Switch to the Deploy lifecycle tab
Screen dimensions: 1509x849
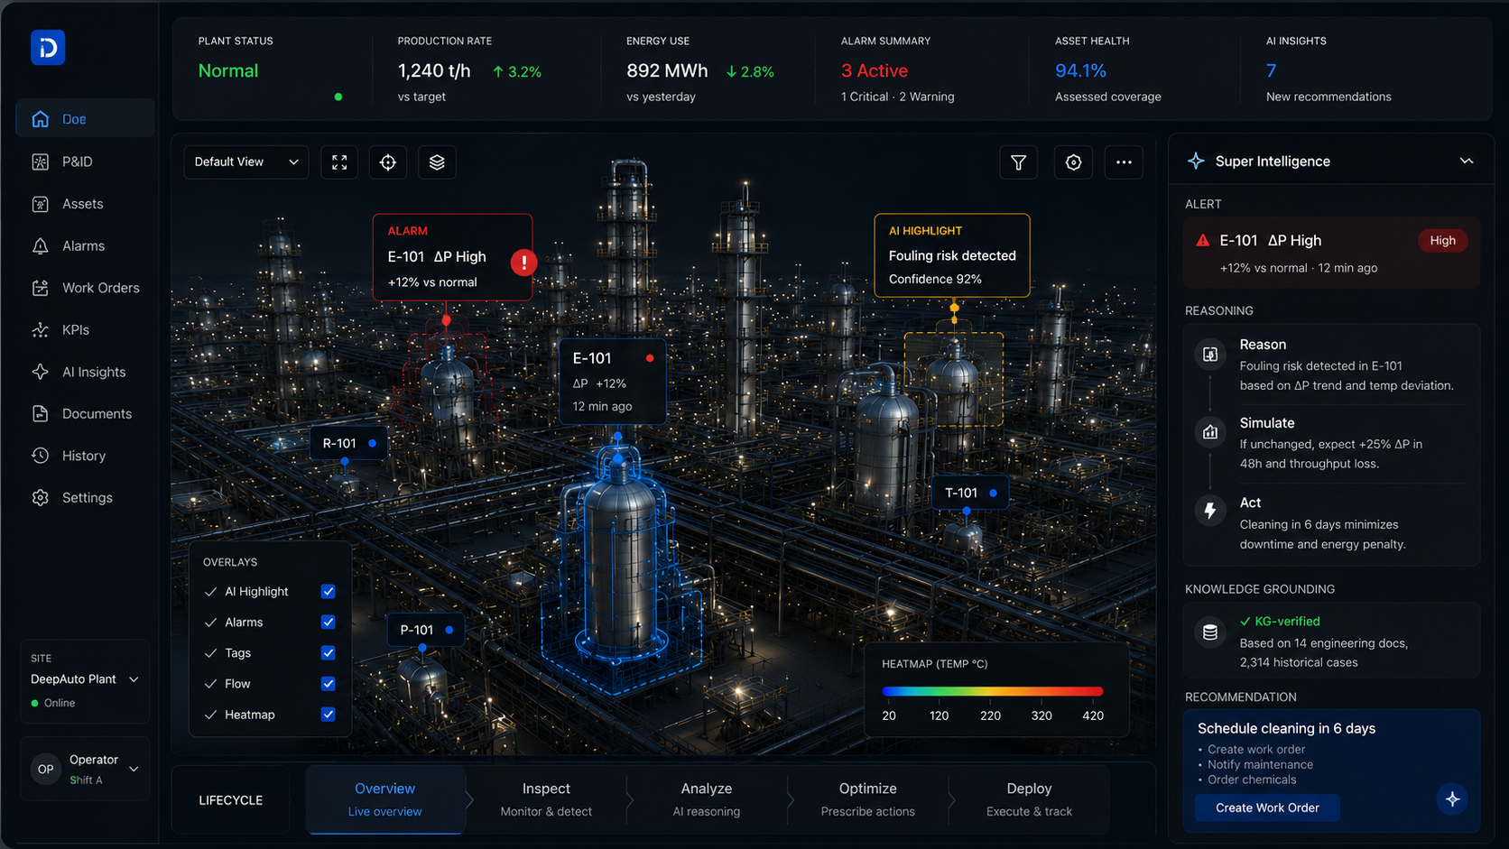point(1029,799)
